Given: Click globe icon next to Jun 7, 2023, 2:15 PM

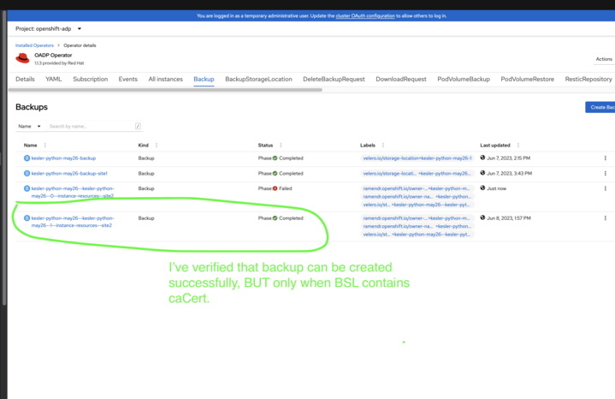Looking at the screenshot, I should coord(482,158).
